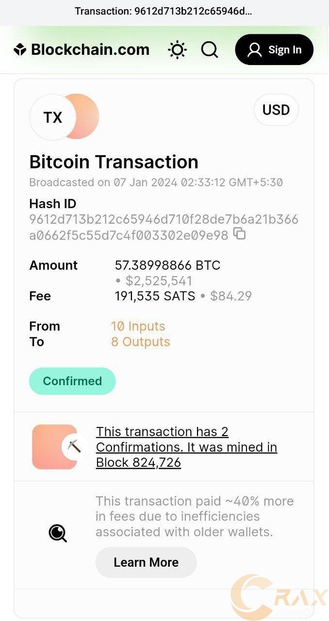The height and width of the screenshot is (621, 329).
Task: Click the fee inspection magnifier icon
Action: [58, 533]
